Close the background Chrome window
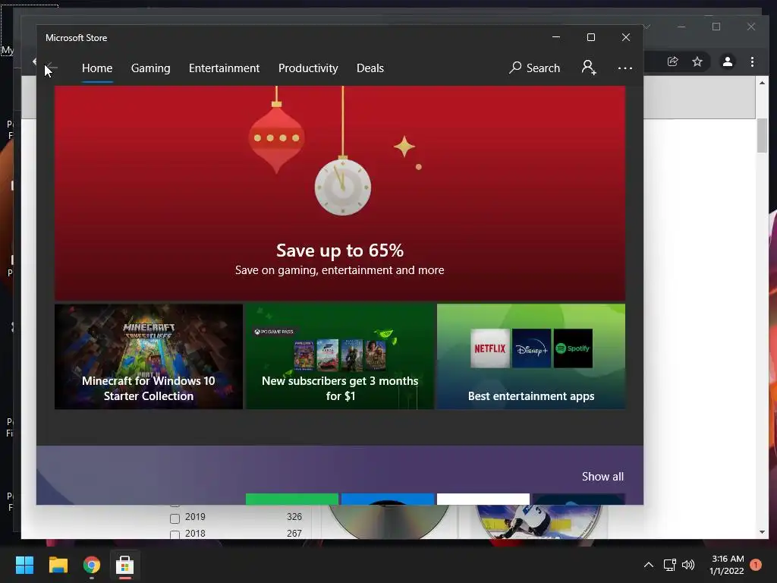Screen dimensions: 777x583 coord(751,27)
